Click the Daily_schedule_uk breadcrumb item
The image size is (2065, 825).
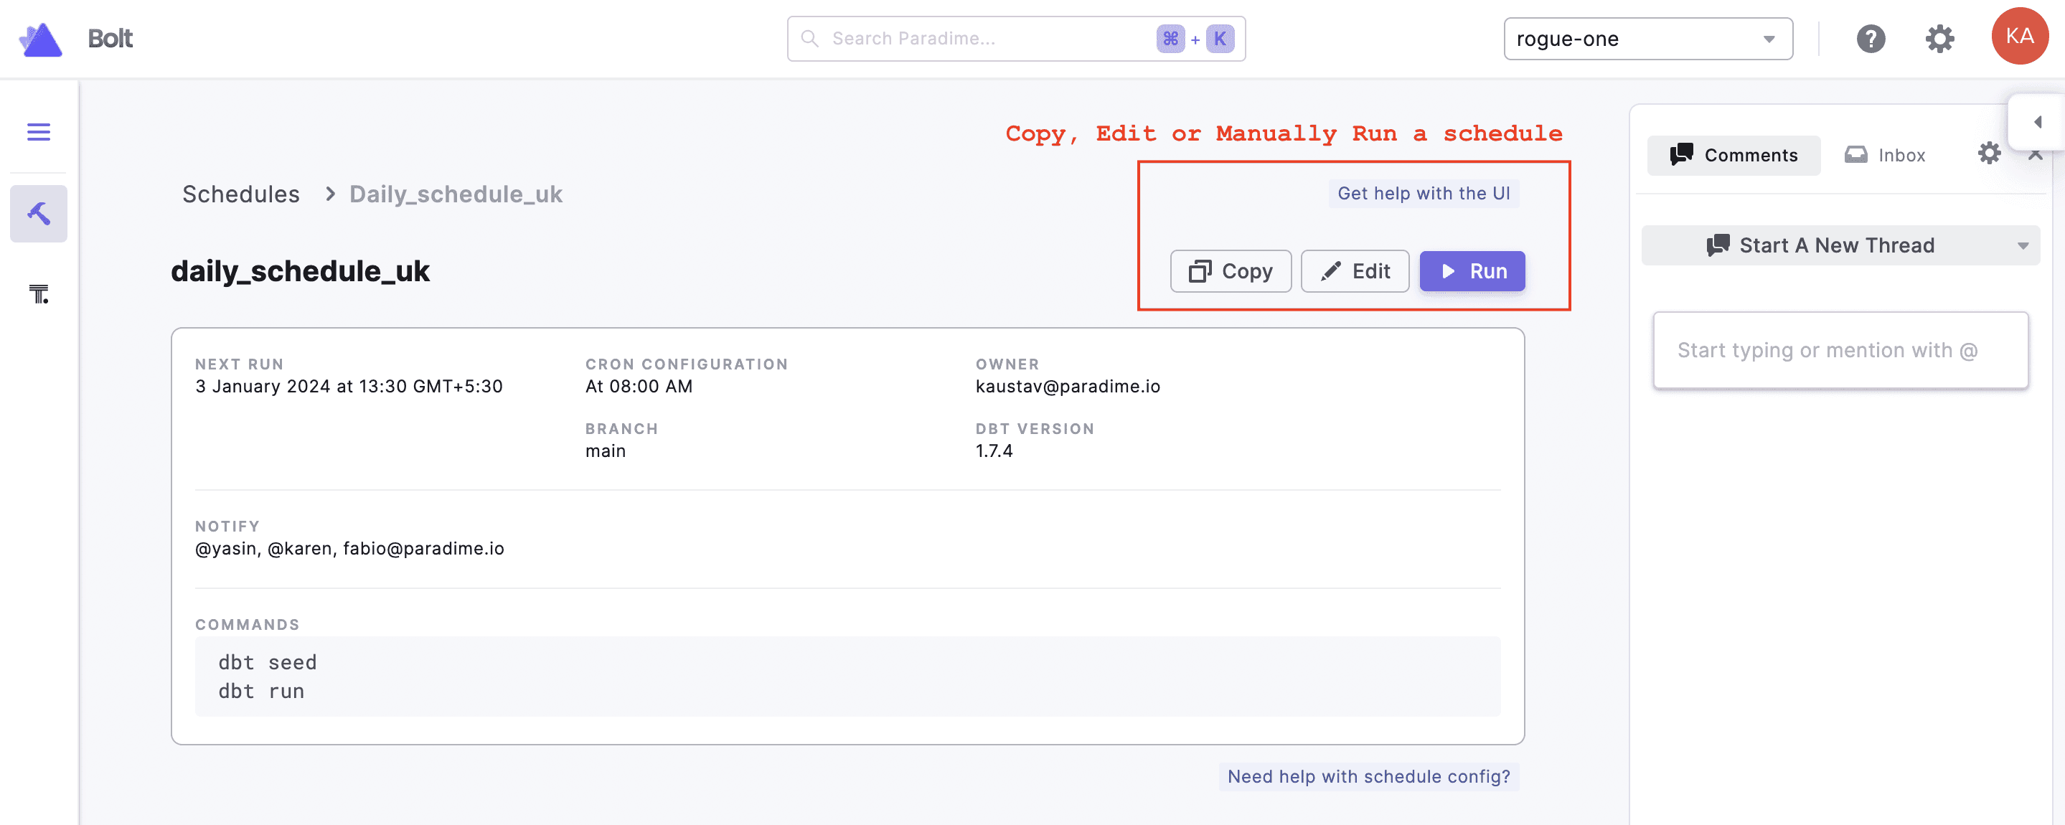[x=456, y=194]
